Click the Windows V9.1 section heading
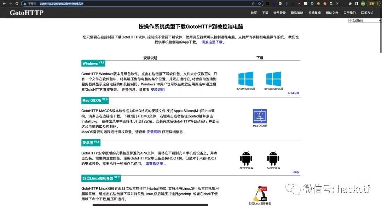This screenshot has width=382, height=206. tap(93, 63)
